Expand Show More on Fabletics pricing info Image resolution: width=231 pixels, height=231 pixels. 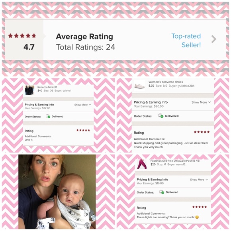199,180
